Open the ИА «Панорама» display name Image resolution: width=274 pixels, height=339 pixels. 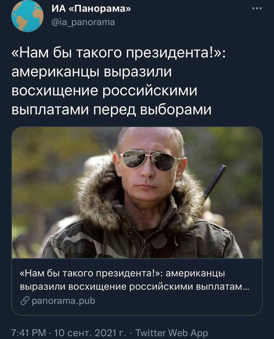(x=91, y=10)
